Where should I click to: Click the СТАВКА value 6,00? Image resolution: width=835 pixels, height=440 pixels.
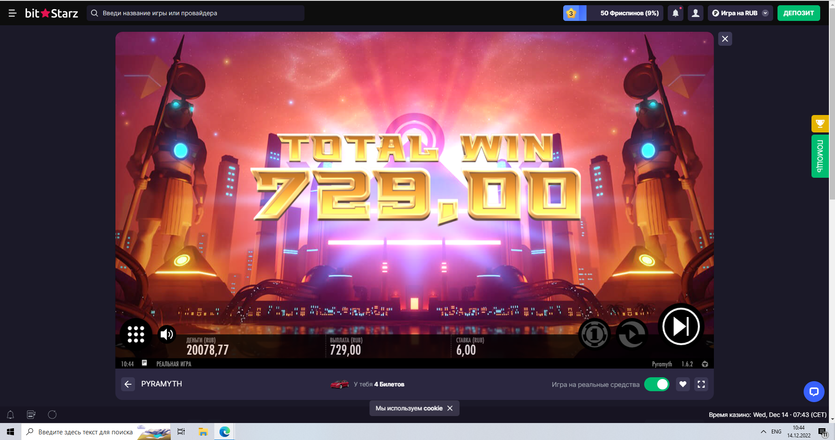466,350
